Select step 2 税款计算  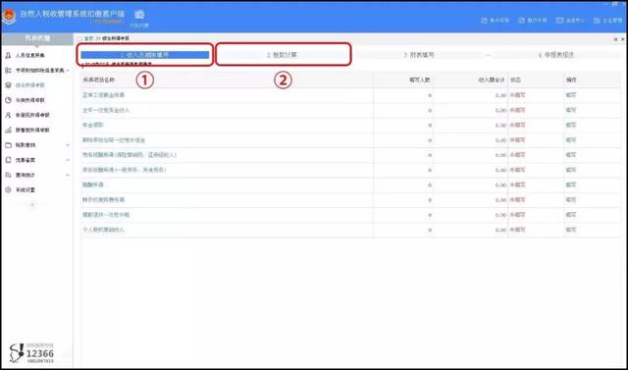point(283,55)
